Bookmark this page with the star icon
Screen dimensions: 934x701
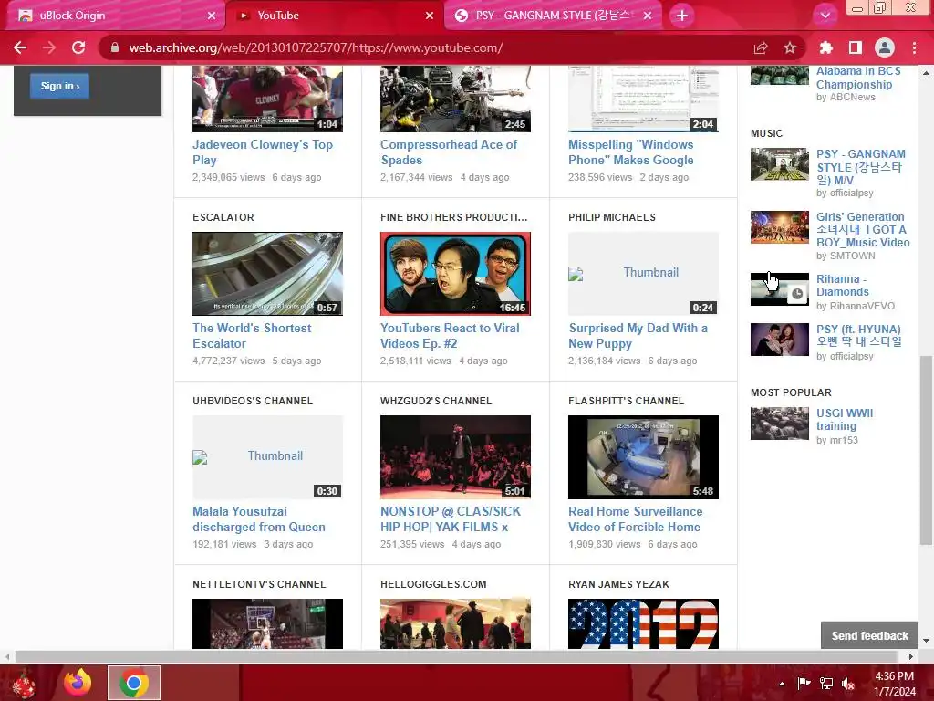pos(790,47)
